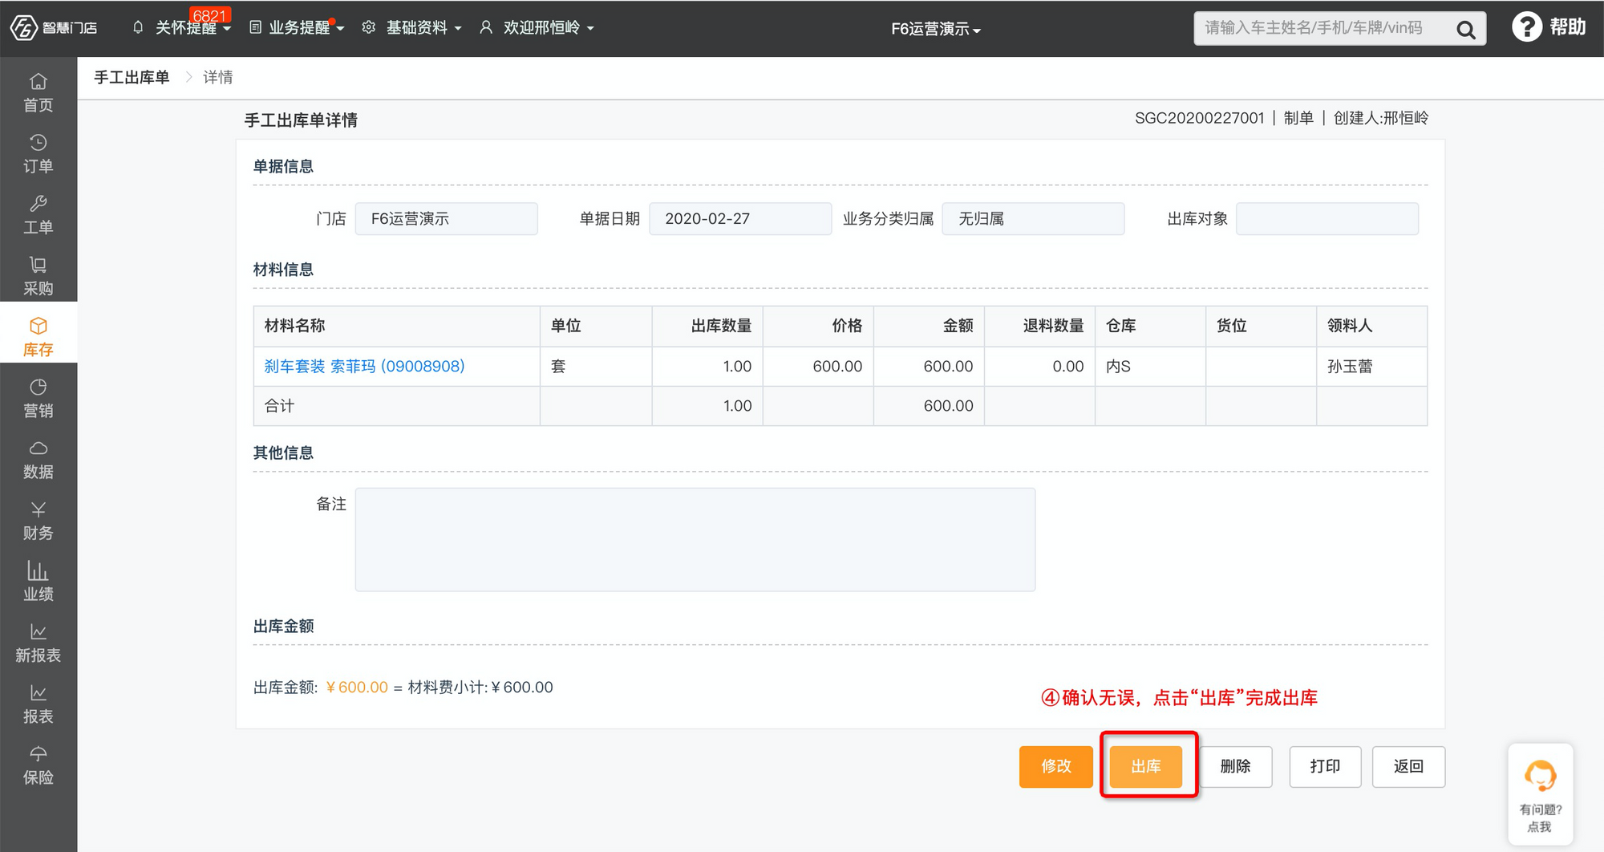Click the 帮助 help question mark icon

(x=1526, y=27)
